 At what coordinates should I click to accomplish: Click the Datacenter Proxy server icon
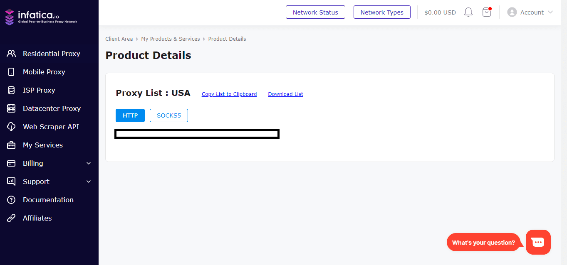11,108
